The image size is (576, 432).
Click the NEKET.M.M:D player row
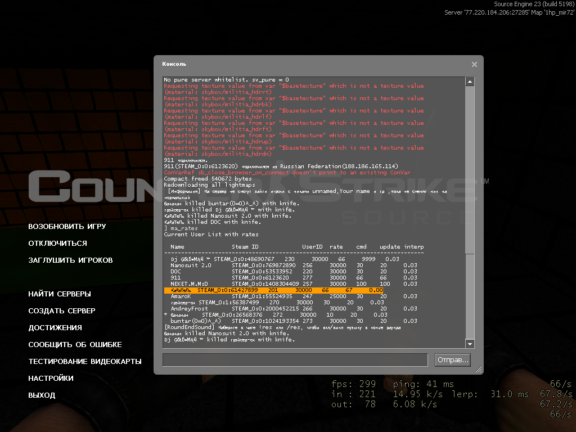(294, 284)
